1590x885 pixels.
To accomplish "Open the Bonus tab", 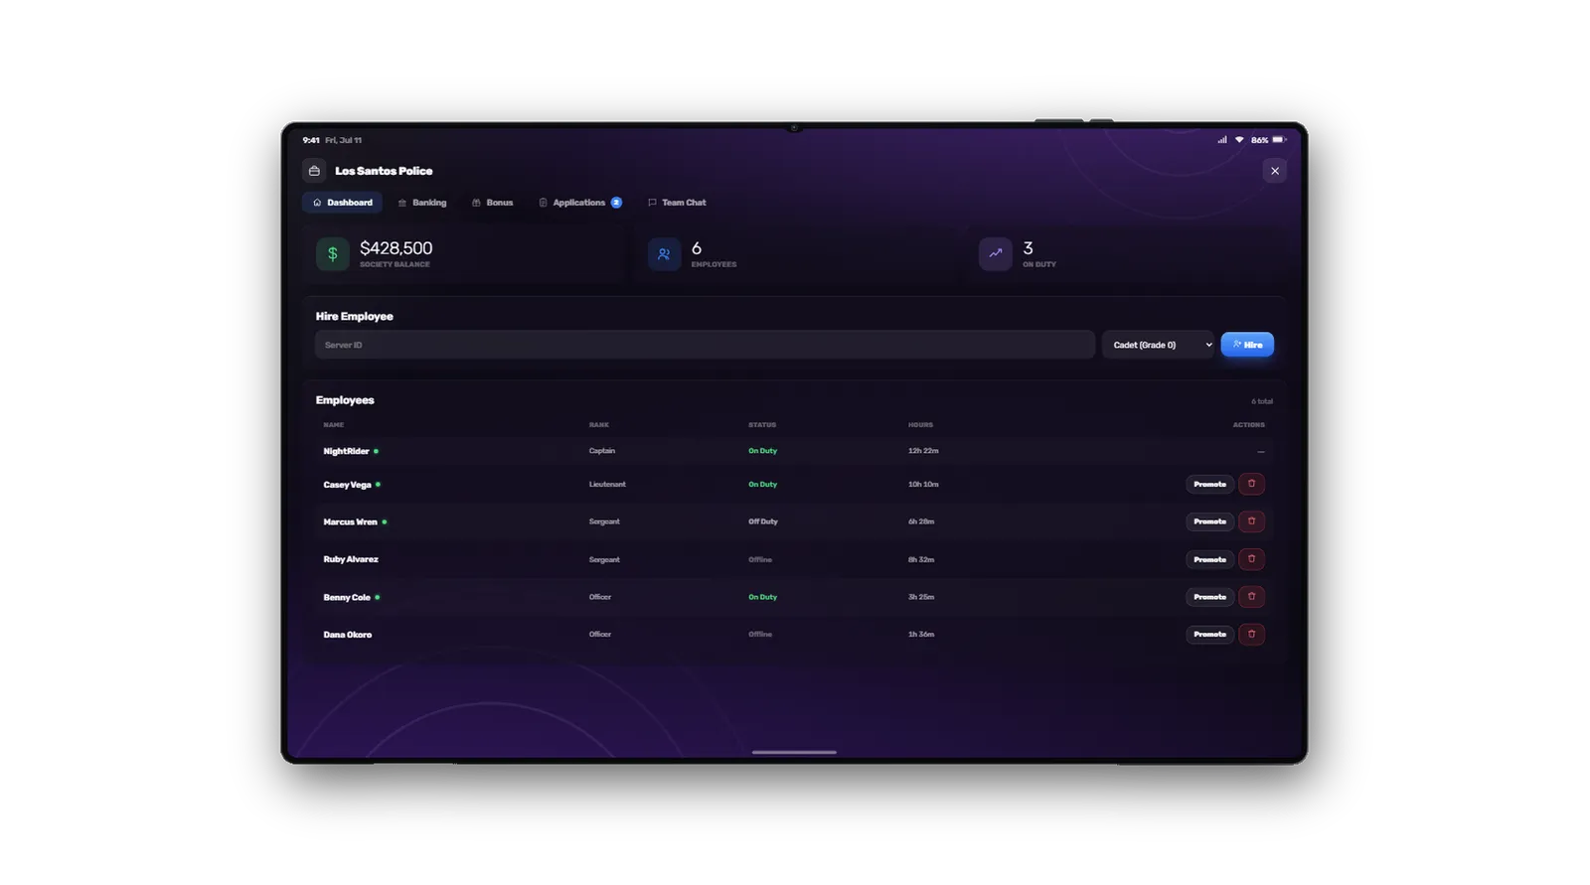I will point(493,203).
